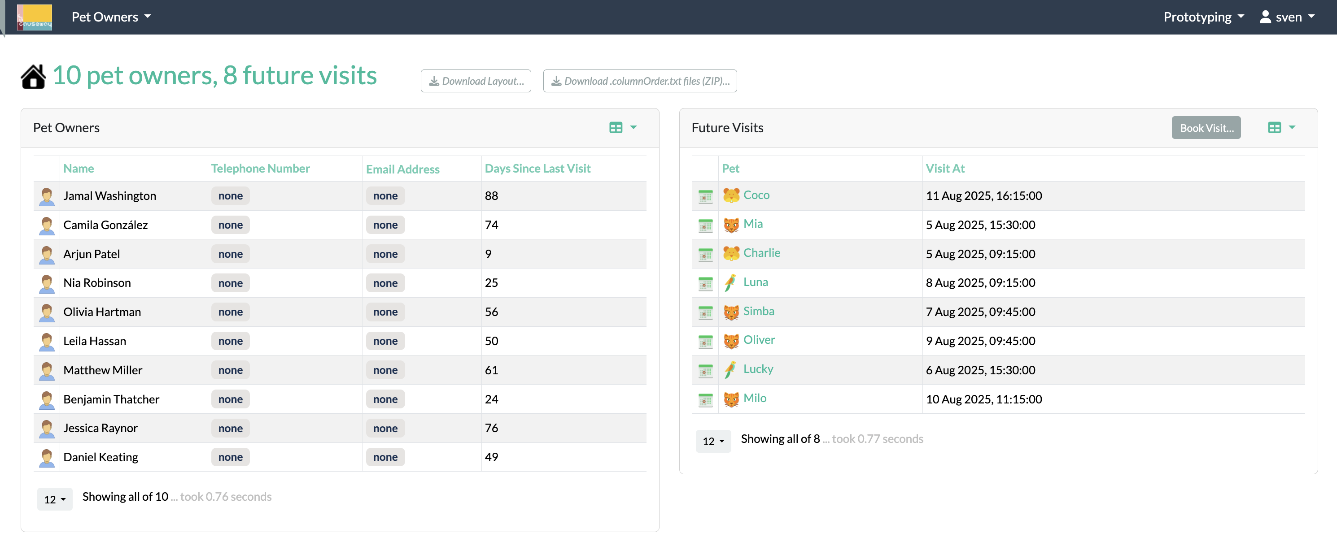Viewport: 1337px width, 546px height.
Task: Click the person icon for Daniel Keating
Action: coord(47,458)
